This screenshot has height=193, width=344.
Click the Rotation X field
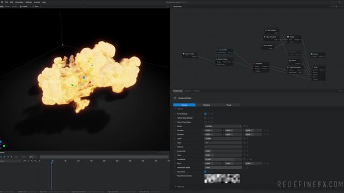click(213, 135)
